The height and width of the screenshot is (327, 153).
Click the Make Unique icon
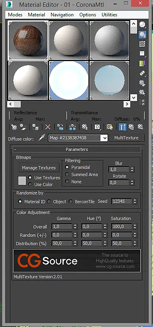tap(73, 127)
